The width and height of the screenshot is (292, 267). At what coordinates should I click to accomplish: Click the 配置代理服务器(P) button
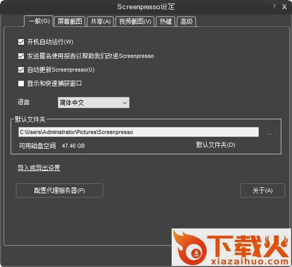coord(59,190)
